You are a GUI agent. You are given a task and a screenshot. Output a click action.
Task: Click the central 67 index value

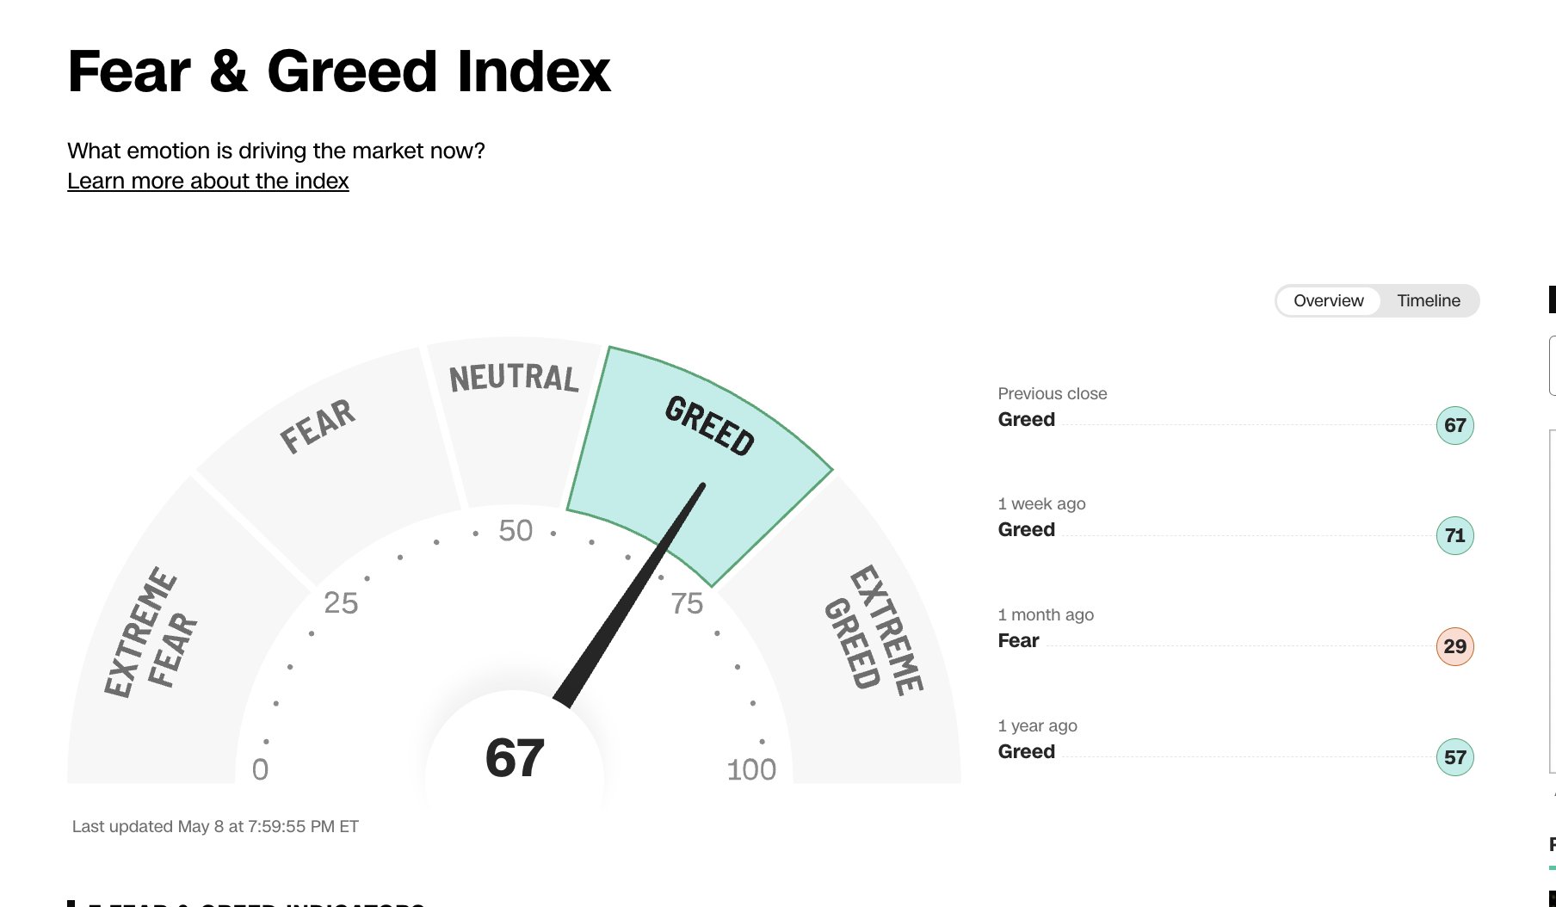pyautogui.click(x=515, y=757)
